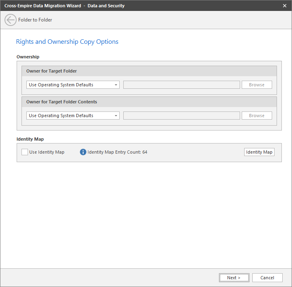Viewport: 292px width, 287px height.
Task: Open the Owner for Target Folder dropdown
Action: 73,85
